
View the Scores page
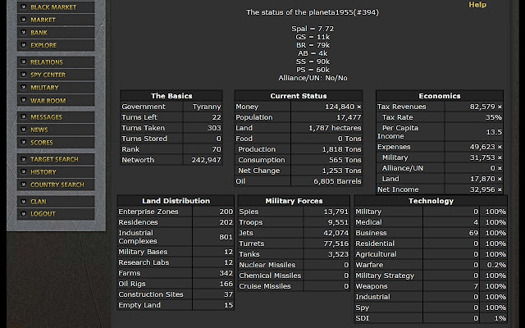click(56, 143)
